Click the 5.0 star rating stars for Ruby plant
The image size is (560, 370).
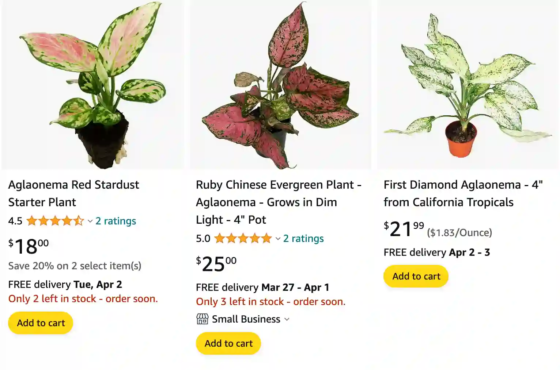pos(242,238)
